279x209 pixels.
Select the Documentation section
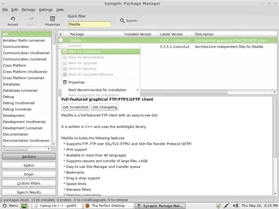(27, 134)
